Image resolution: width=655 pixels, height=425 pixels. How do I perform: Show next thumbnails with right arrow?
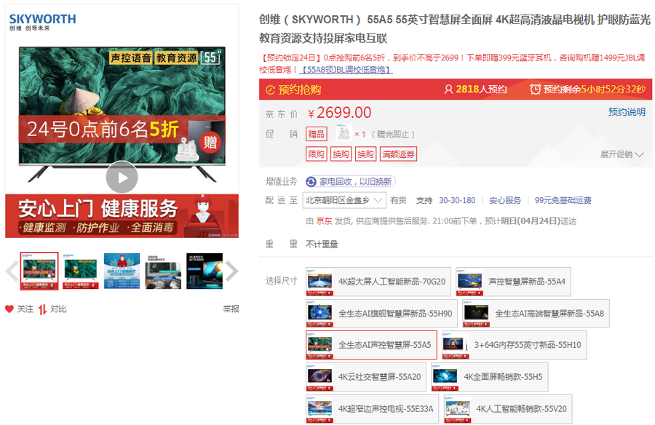[231, 271]
